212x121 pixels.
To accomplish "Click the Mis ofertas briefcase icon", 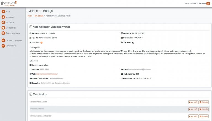I will [3, 22].
